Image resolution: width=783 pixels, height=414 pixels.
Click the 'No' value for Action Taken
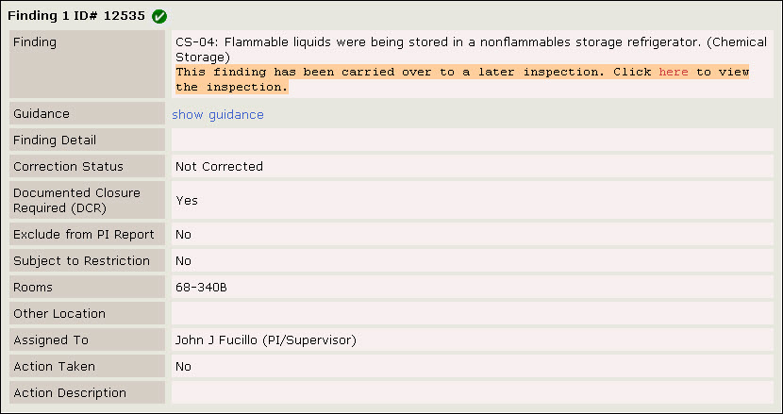click(x=183, y=367)
